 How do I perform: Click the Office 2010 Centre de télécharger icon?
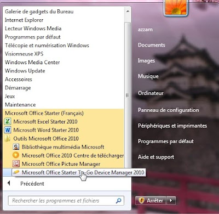pos(16,155)
